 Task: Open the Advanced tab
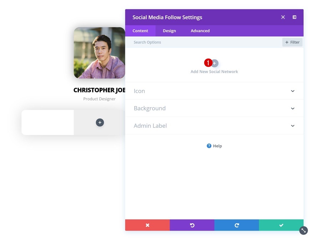tap(200, 31)
